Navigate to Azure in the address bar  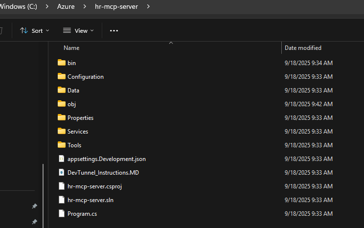[x=66, y=6]
